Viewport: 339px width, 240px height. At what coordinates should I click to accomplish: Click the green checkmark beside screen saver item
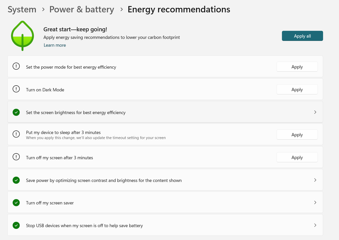[x=16, y=203]
